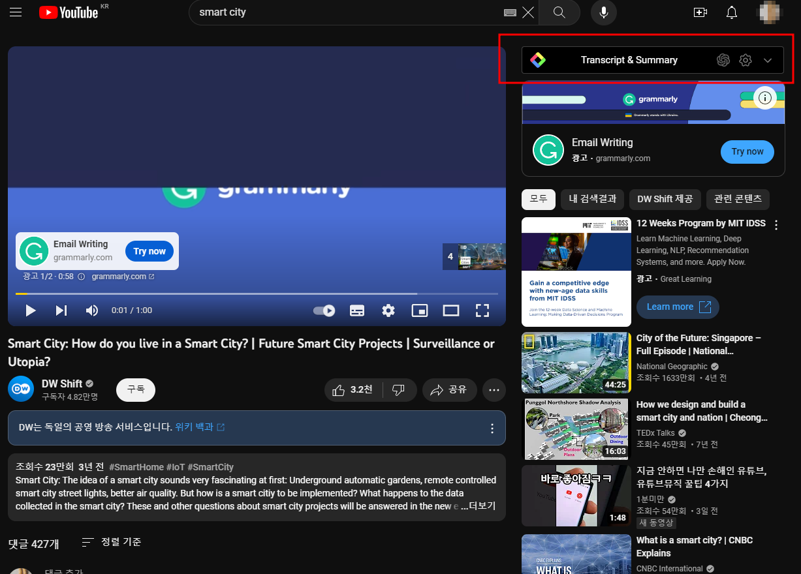The image size is (801, 574).
Task: Open options on the DW info panel
Action: coord(492,429)
